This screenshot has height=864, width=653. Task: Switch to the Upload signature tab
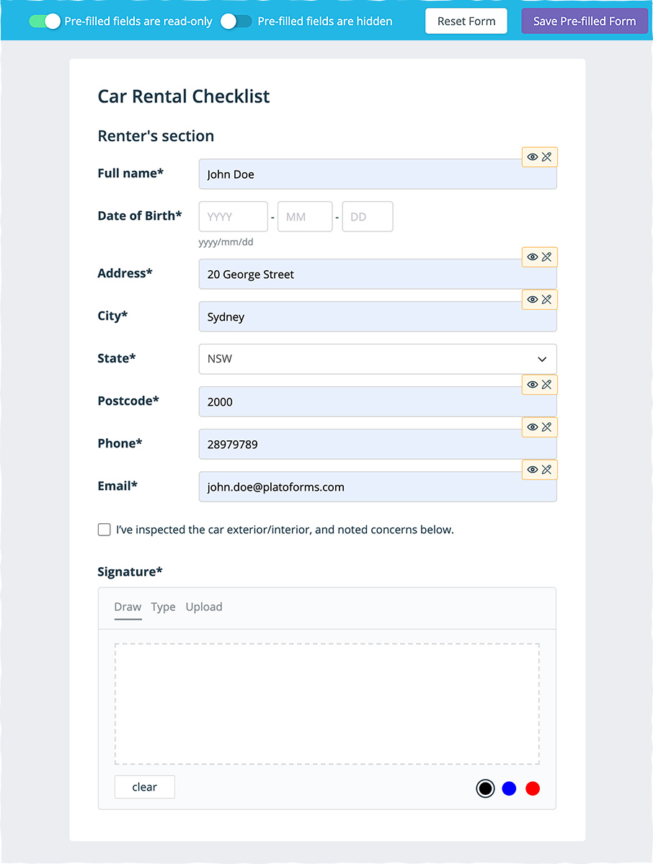pyautogui.click(x=204, y=607)
